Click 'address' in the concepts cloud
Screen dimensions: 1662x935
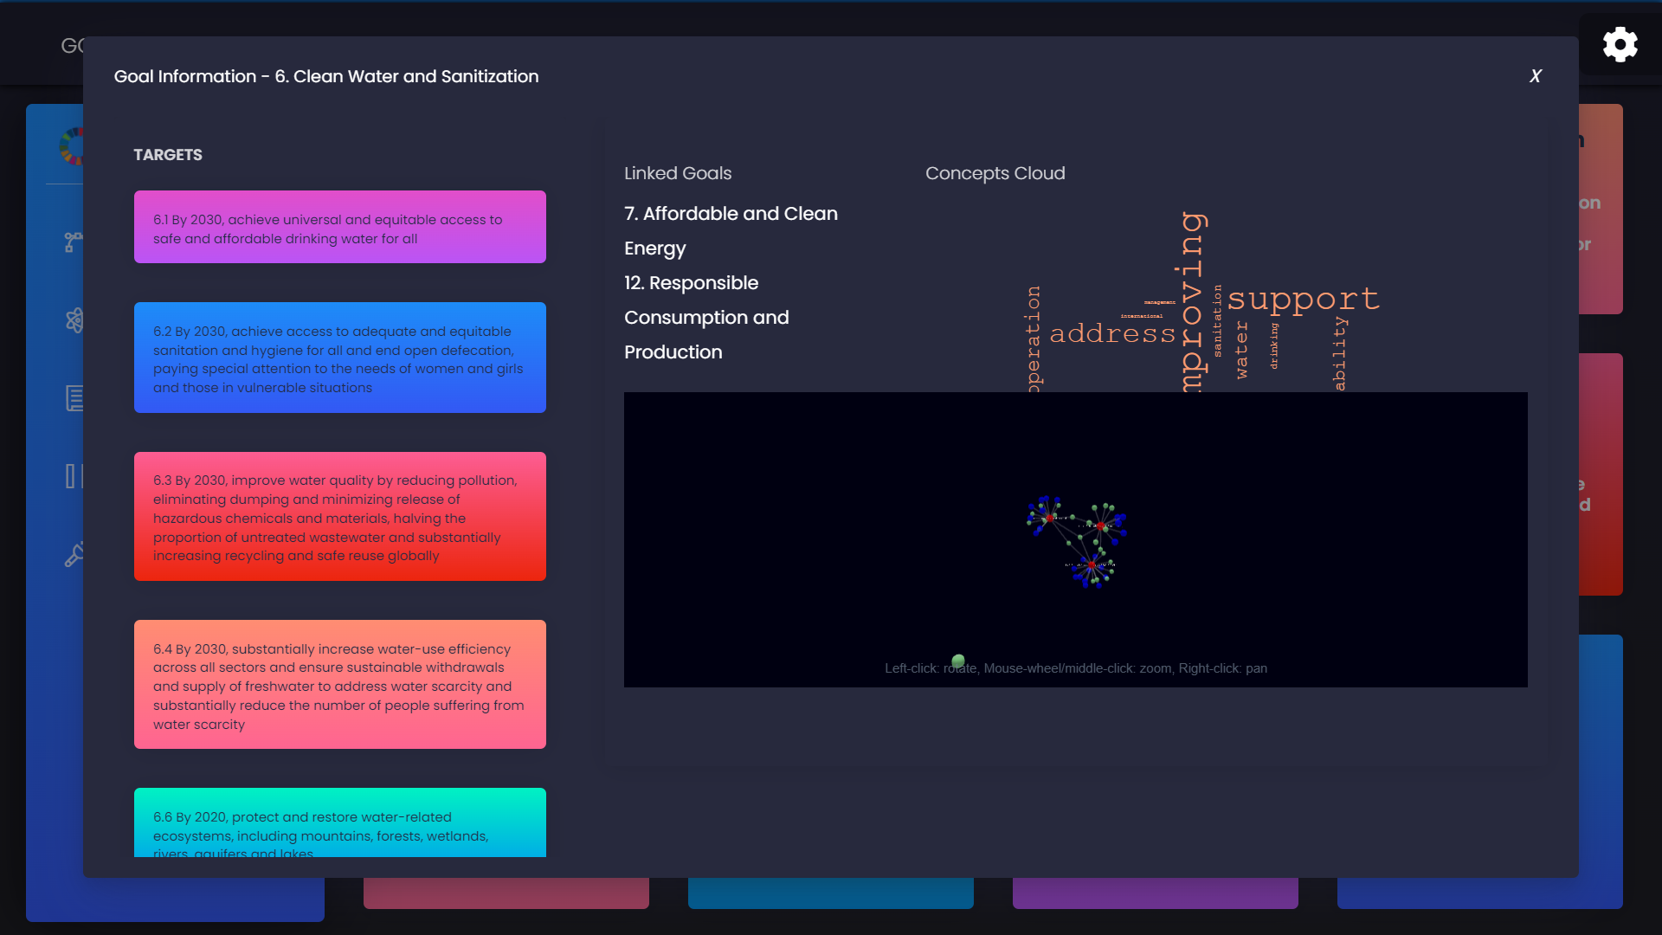pyautogui.click(x=1112, y=333)
